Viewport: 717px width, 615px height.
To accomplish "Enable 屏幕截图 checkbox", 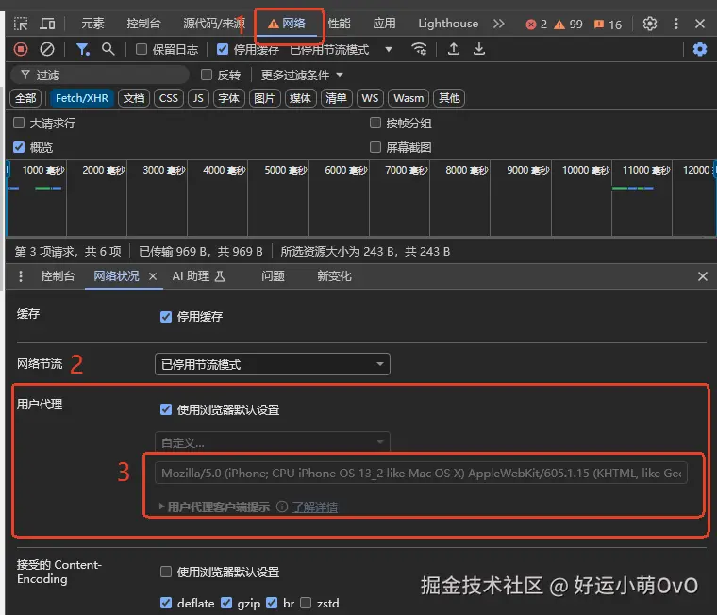I will [x=375, y=147].
